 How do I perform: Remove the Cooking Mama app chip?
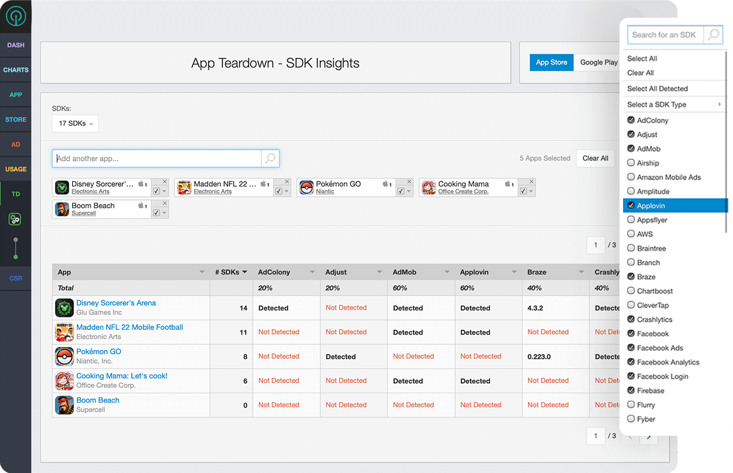click(531, 182)
